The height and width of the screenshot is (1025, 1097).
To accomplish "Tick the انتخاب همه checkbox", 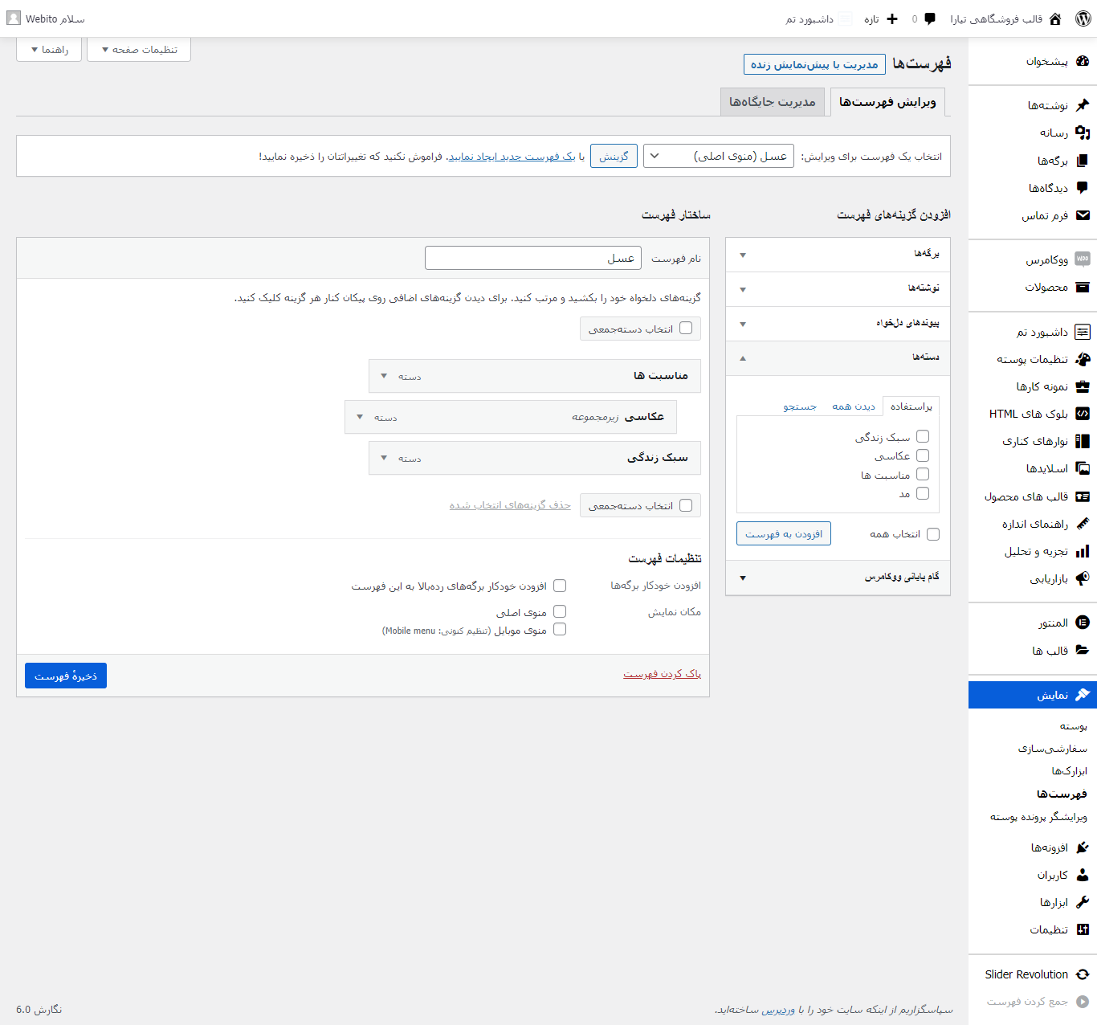I will click(x=932, y=534).
